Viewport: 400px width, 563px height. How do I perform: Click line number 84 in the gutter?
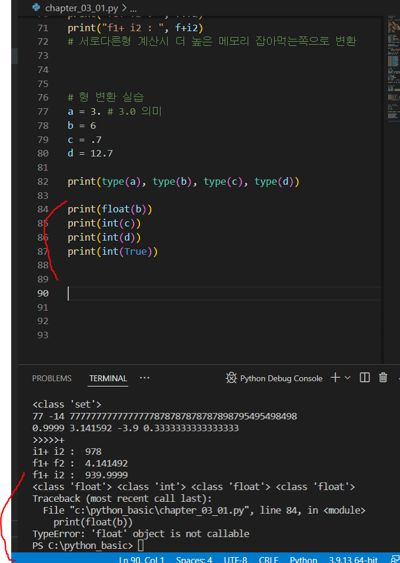(x=43, y=209)
